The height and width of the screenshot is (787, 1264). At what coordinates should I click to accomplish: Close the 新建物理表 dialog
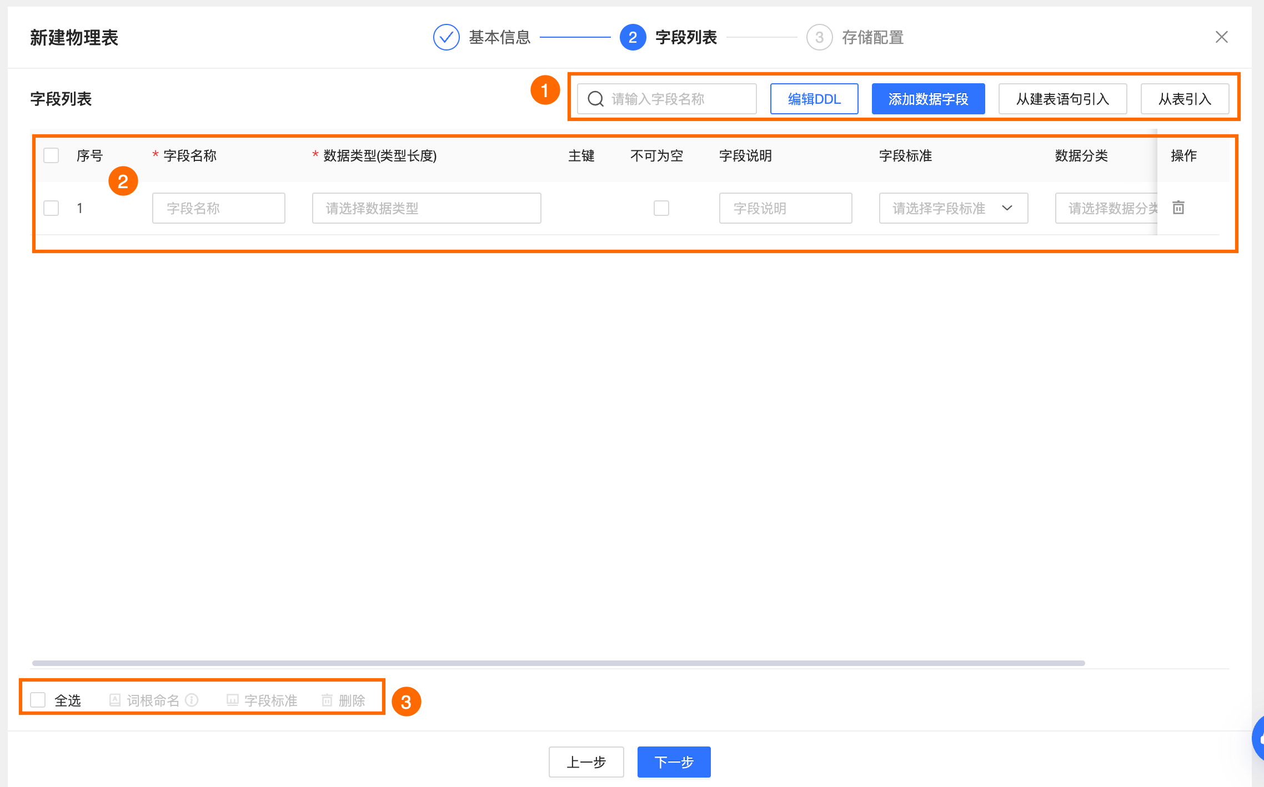coord(1221,37)
